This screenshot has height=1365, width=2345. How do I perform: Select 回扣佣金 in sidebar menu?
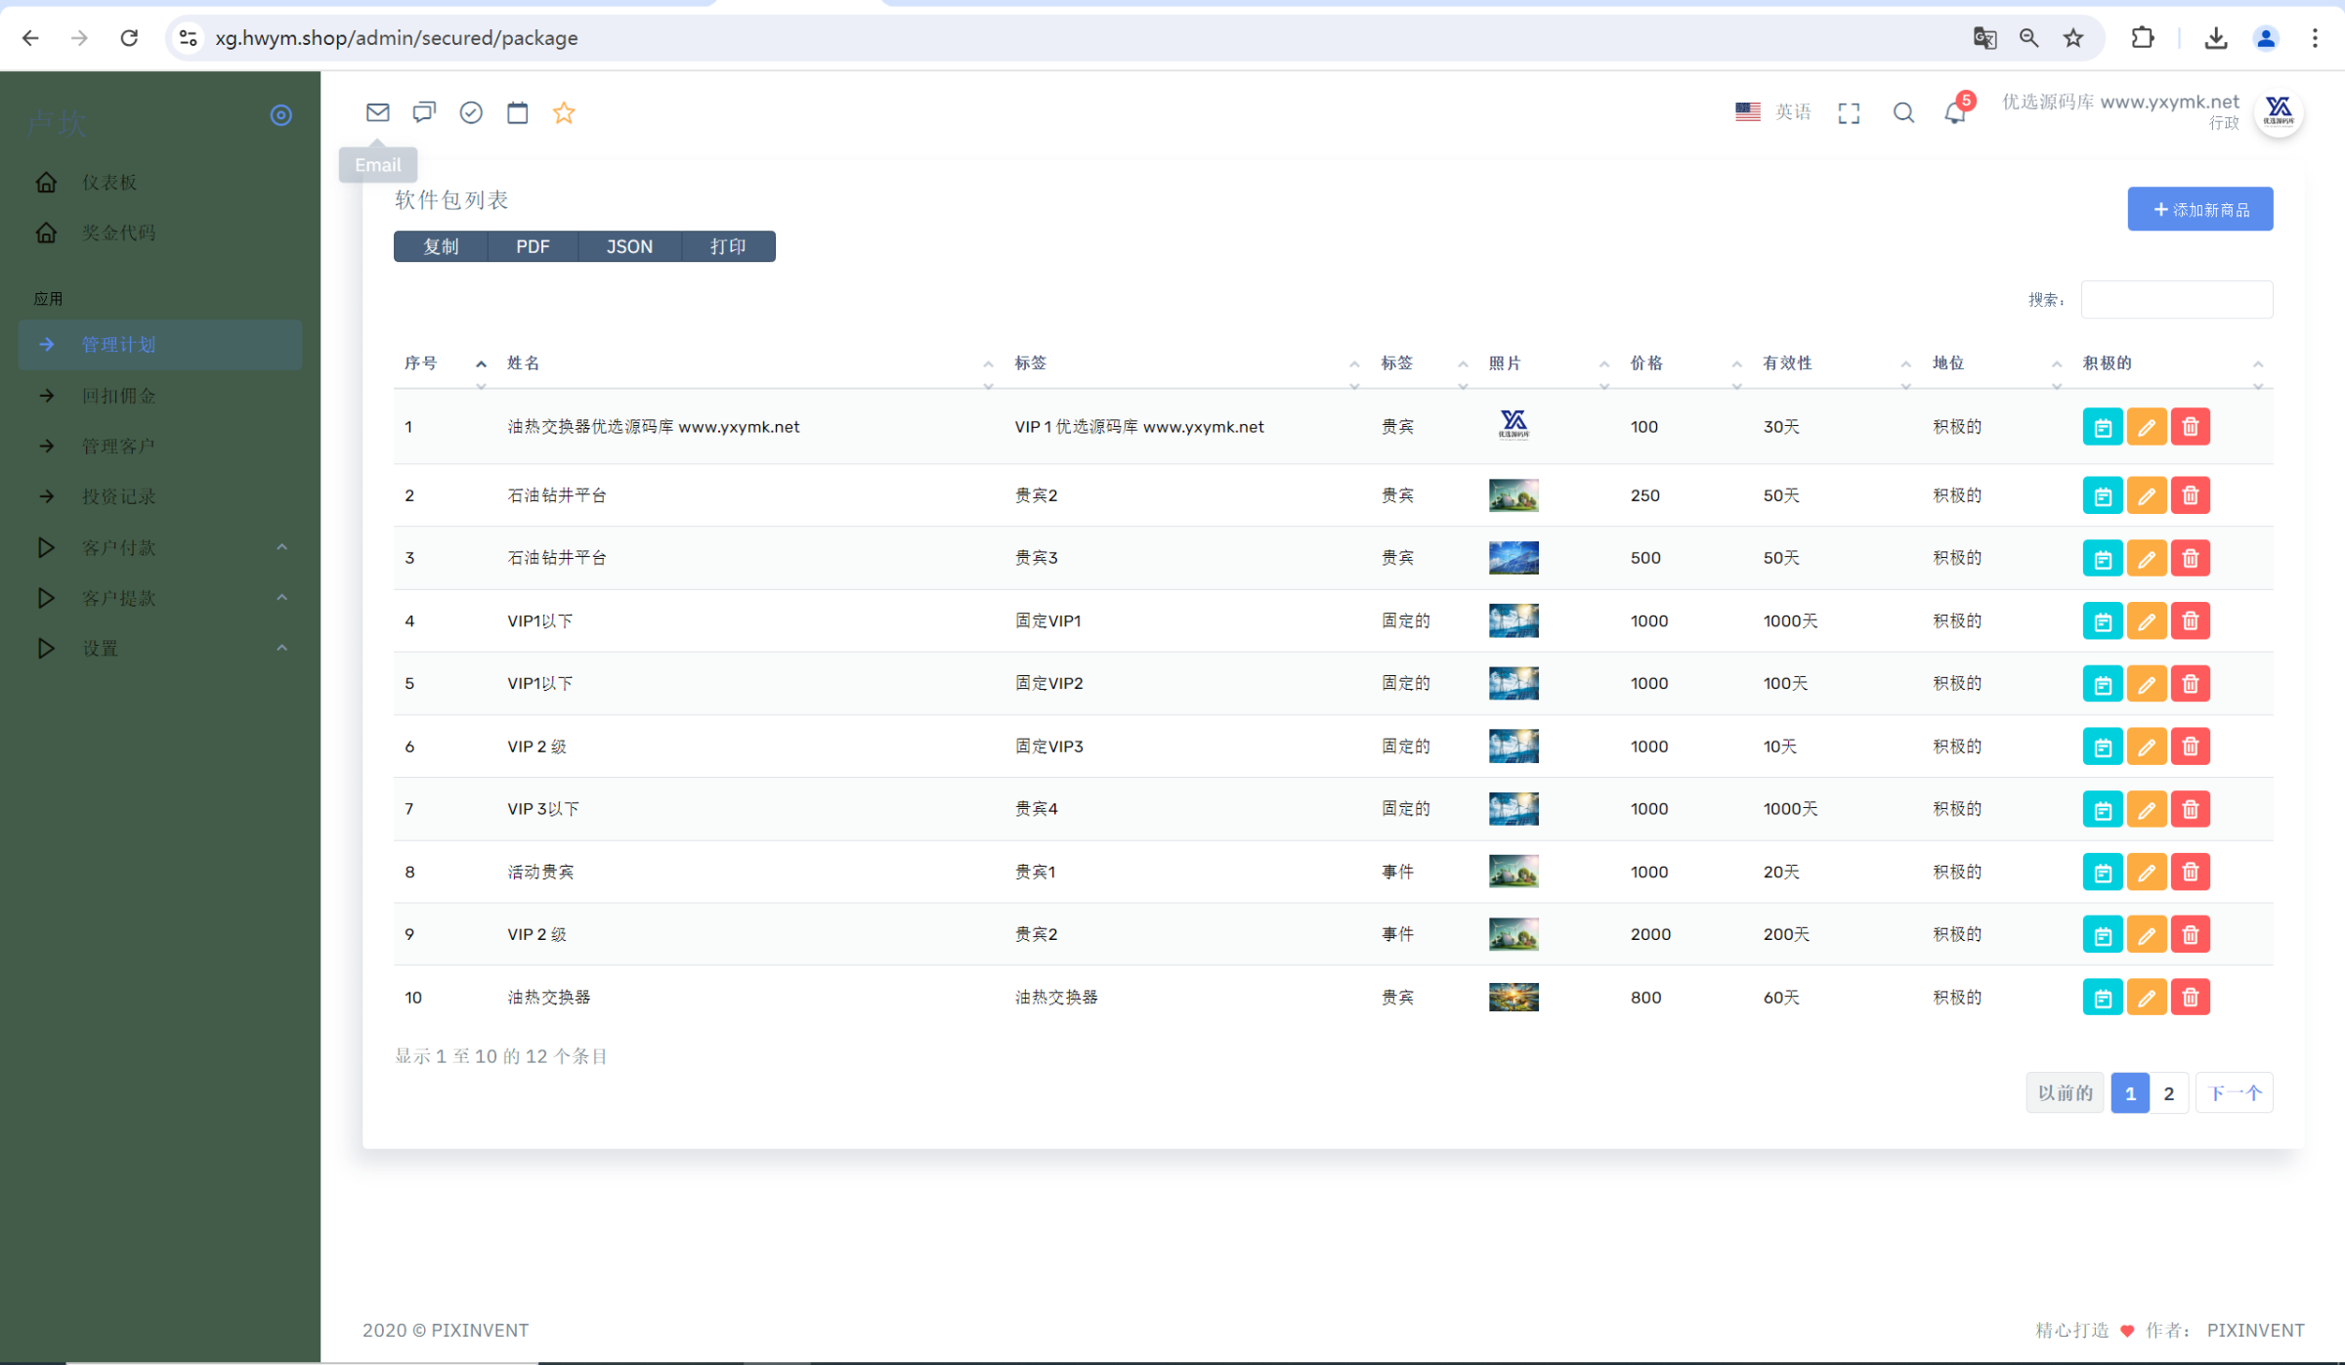pos(118,396)
